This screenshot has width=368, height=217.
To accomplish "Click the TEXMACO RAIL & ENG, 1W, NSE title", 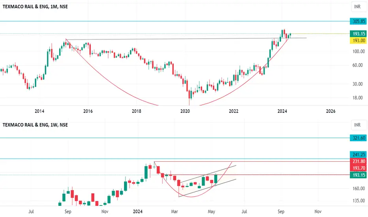I will [35, 125].
